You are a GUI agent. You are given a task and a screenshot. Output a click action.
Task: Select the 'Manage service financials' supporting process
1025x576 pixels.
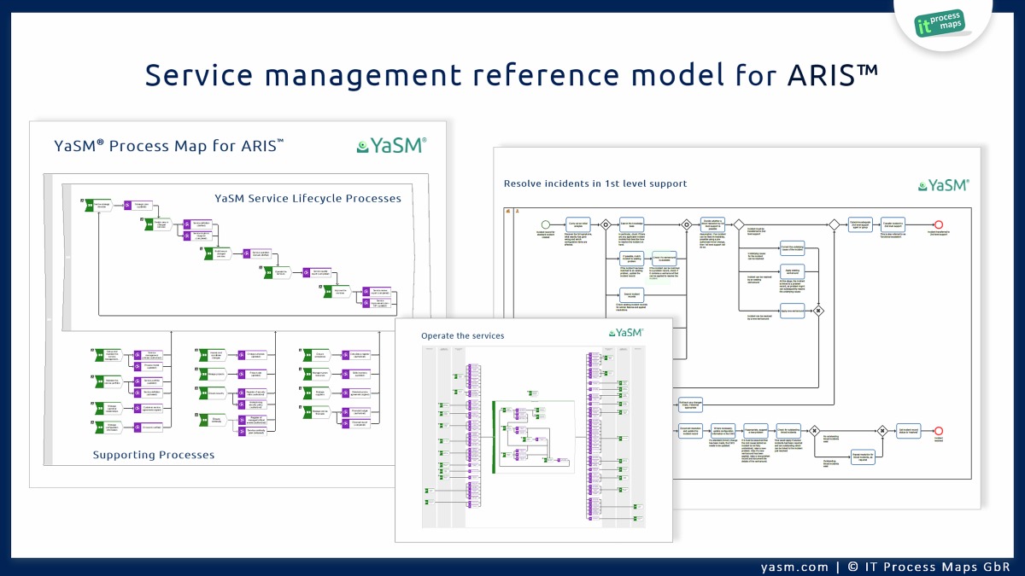(x=317, y=412)
